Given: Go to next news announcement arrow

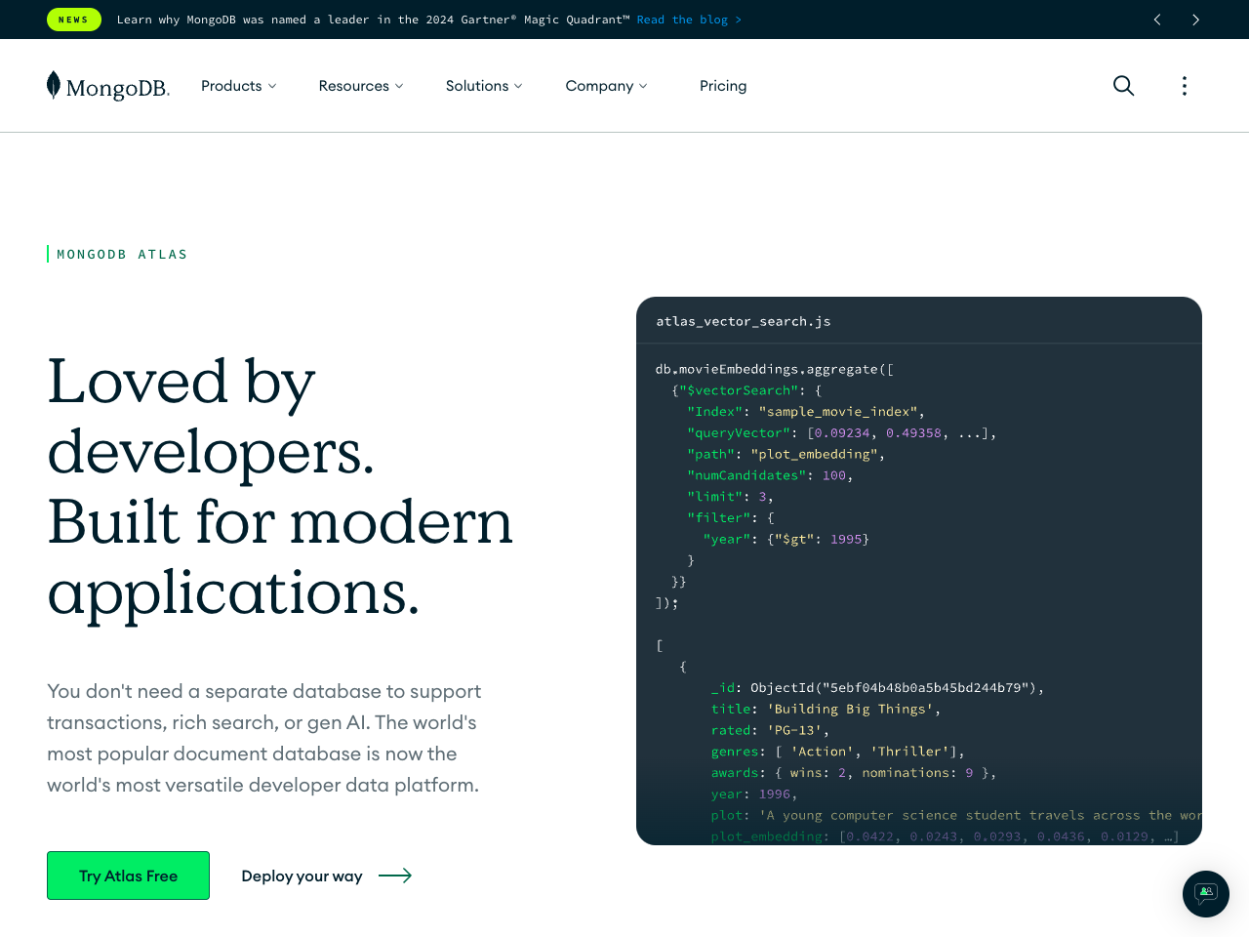Looking at the screenshot, I should click(x=1195, y=20).
